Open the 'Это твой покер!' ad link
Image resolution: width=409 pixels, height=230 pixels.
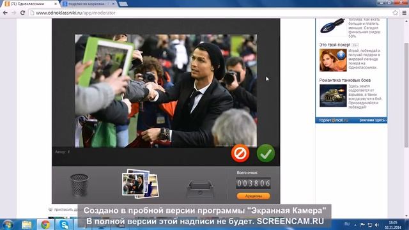(x=335, y=45)
